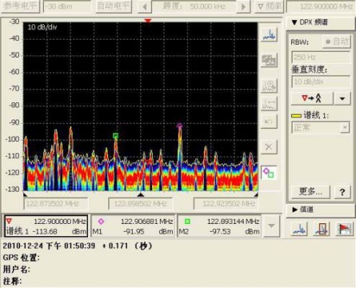Click the spectrum with red box icon

point(321,229)
